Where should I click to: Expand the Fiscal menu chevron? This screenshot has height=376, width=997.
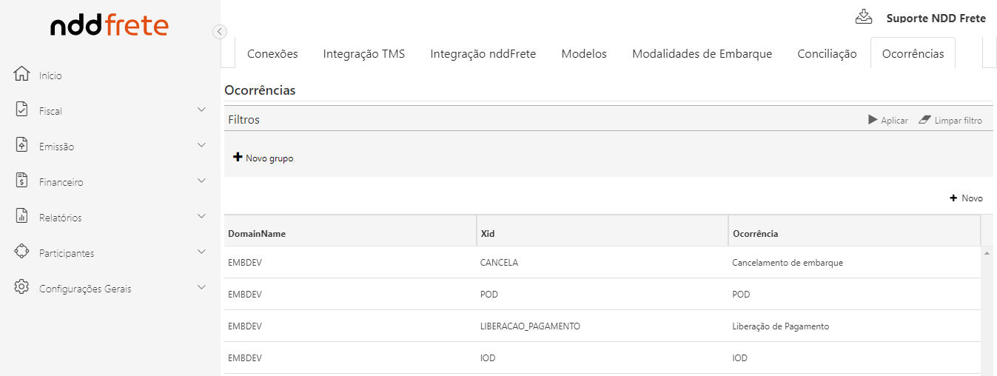click(x=201, y=110)
